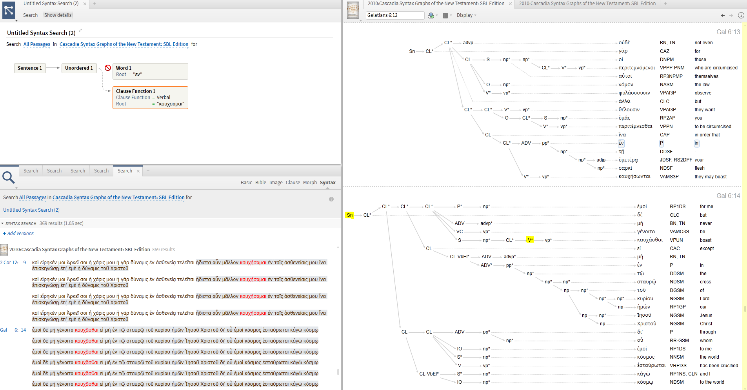Viewport: 747px width, 390px height.
Task: Open Cascadia resource dropdown in query editor
Action: click(x=124, y=44)
